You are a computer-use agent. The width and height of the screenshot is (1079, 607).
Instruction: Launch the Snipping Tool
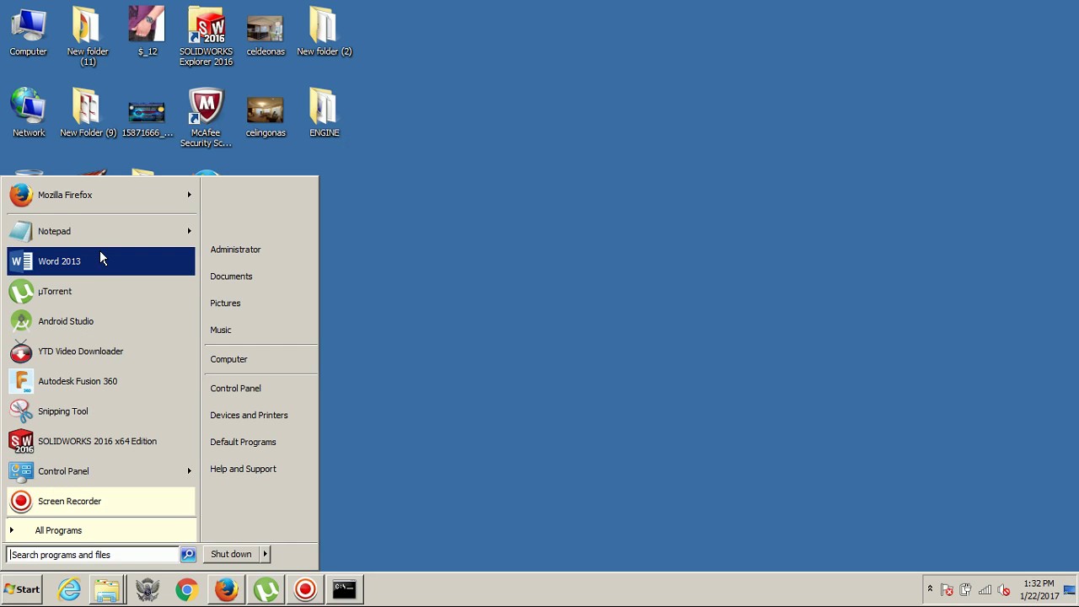click(x=100, y=411)
